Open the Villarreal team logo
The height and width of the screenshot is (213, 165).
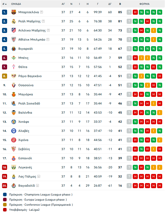pyautogui.click(x=14, y=49)
